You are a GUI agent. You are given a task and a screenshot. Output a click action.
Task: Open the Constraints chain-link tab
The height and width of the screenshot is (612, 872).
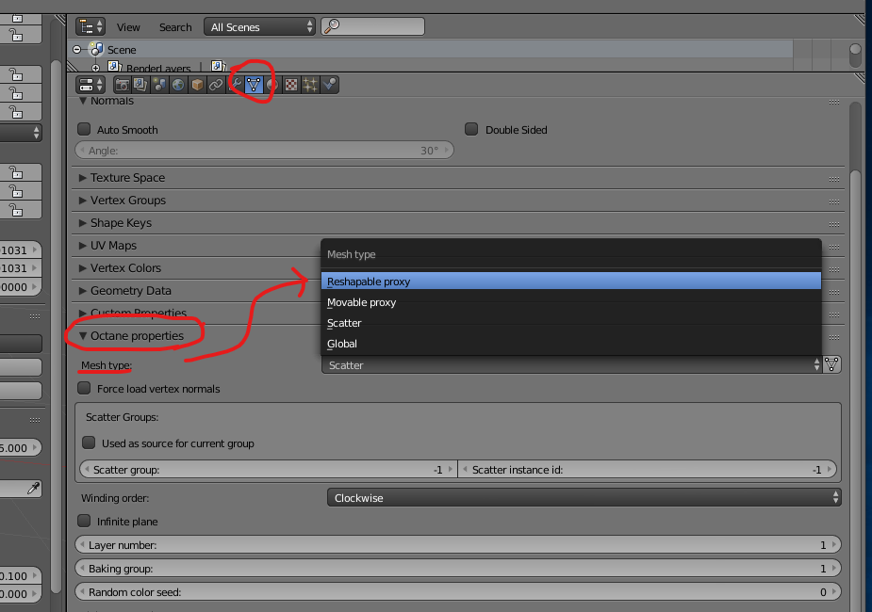click(x=216, y=85)
